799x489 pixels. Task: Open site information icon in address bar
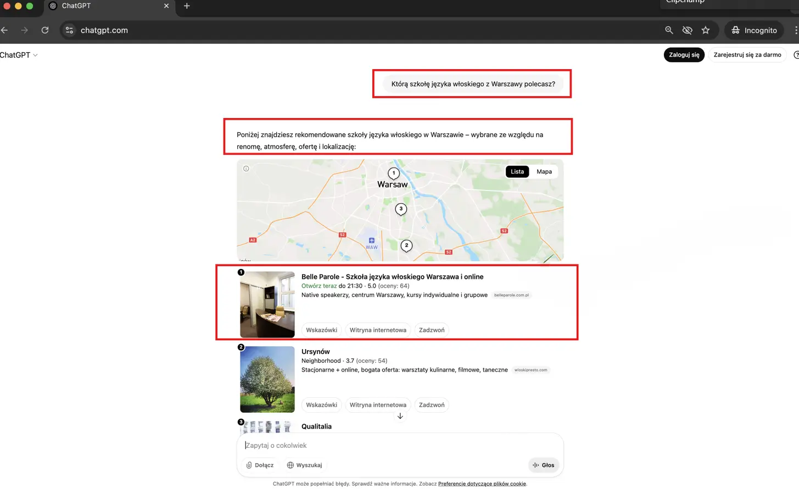[x=69, y=30]
